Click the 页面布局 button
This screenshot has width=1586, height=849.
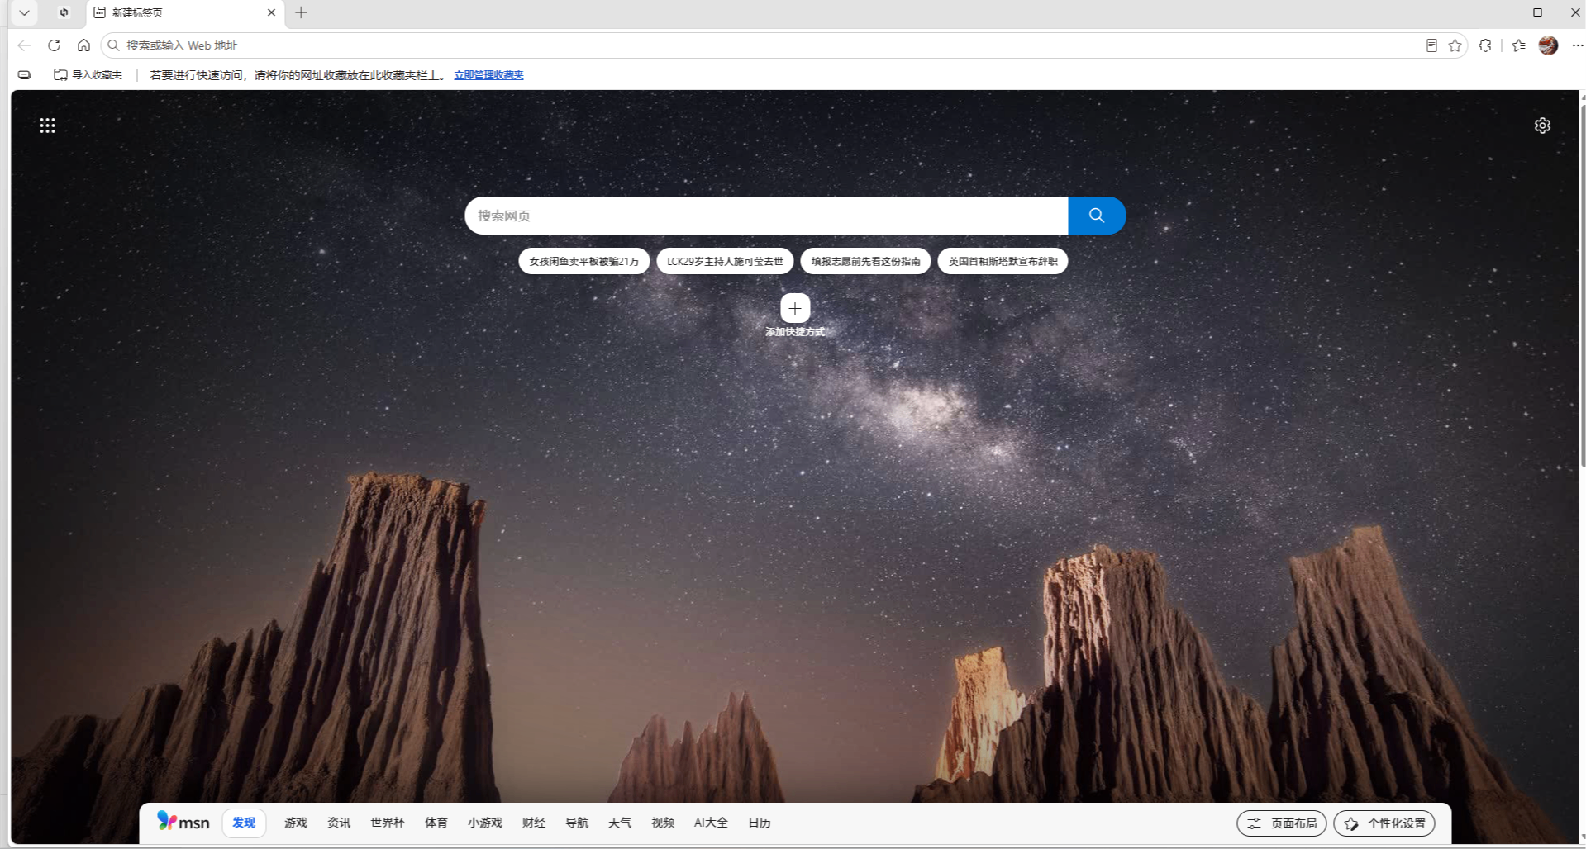pyautogui.click(x=1282, y=823)
